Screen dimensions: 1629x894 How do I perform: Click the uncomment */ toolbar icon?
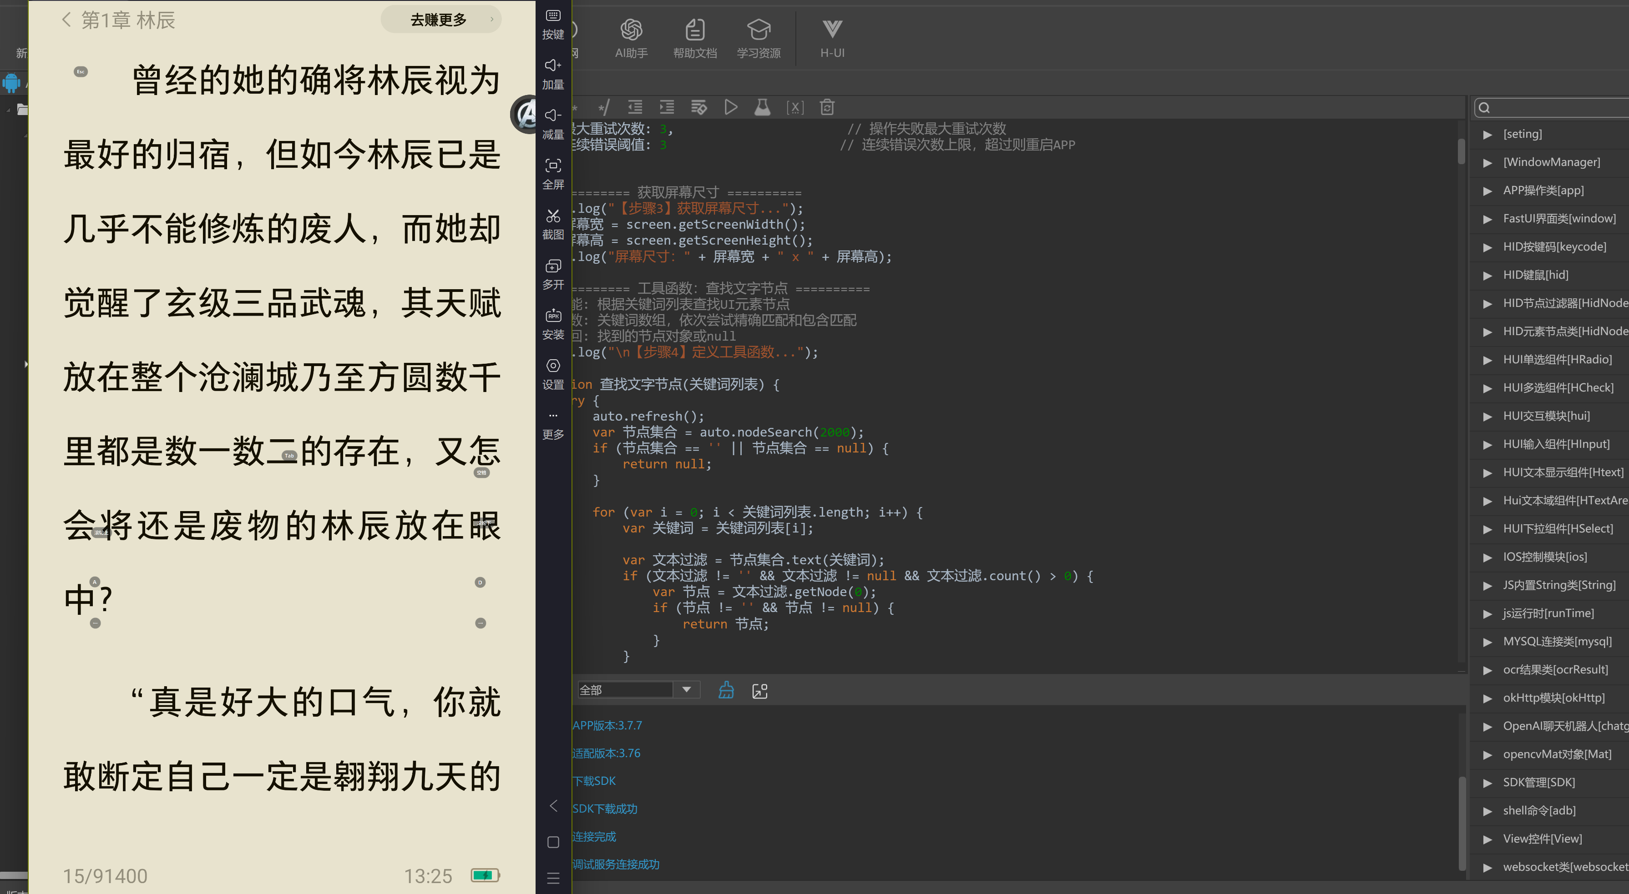coord(604,107)
